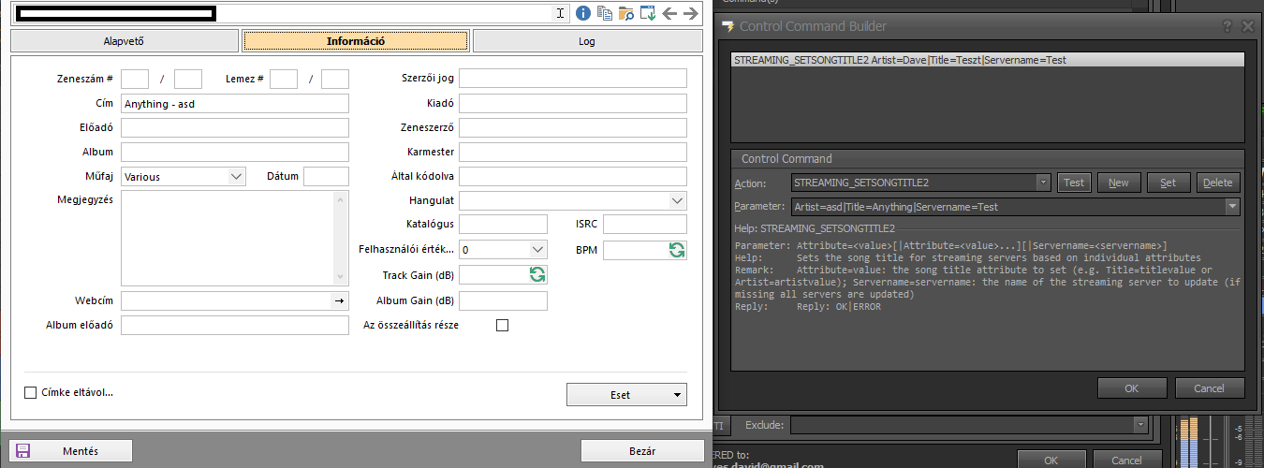Open the folder search icon

(x=626, y=13)
